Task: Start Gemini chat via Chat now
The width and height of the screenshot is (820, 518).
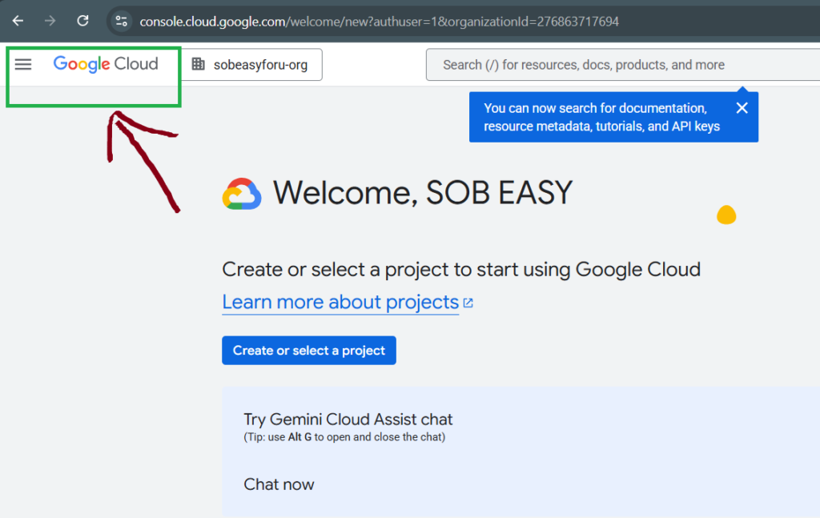Action: click(279, 484)
